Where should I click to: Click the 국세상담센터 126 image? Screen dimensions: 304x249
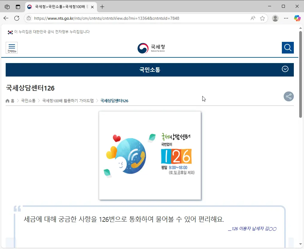click(150, 155)
